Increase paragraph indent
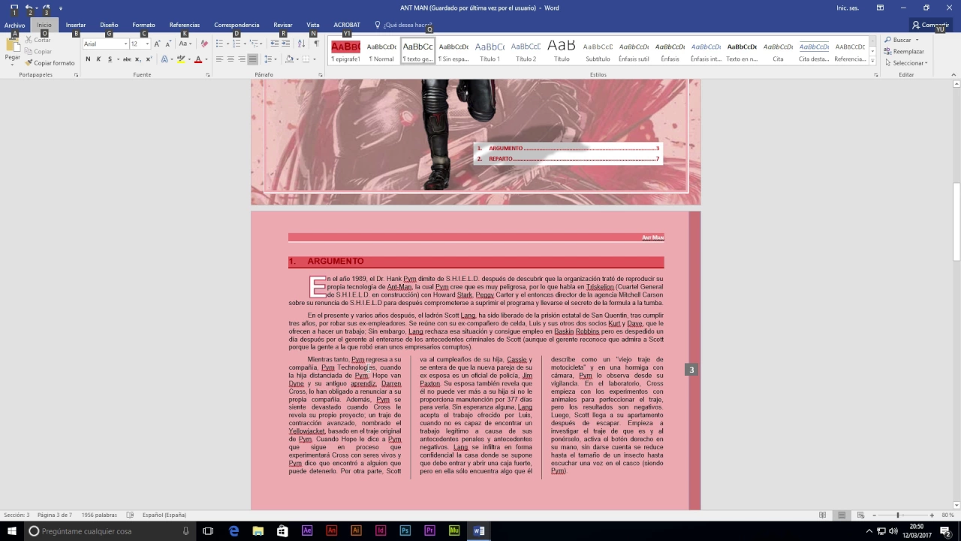Image resolution: width=961 pixels, height=541 pixels. pos(285,44)
